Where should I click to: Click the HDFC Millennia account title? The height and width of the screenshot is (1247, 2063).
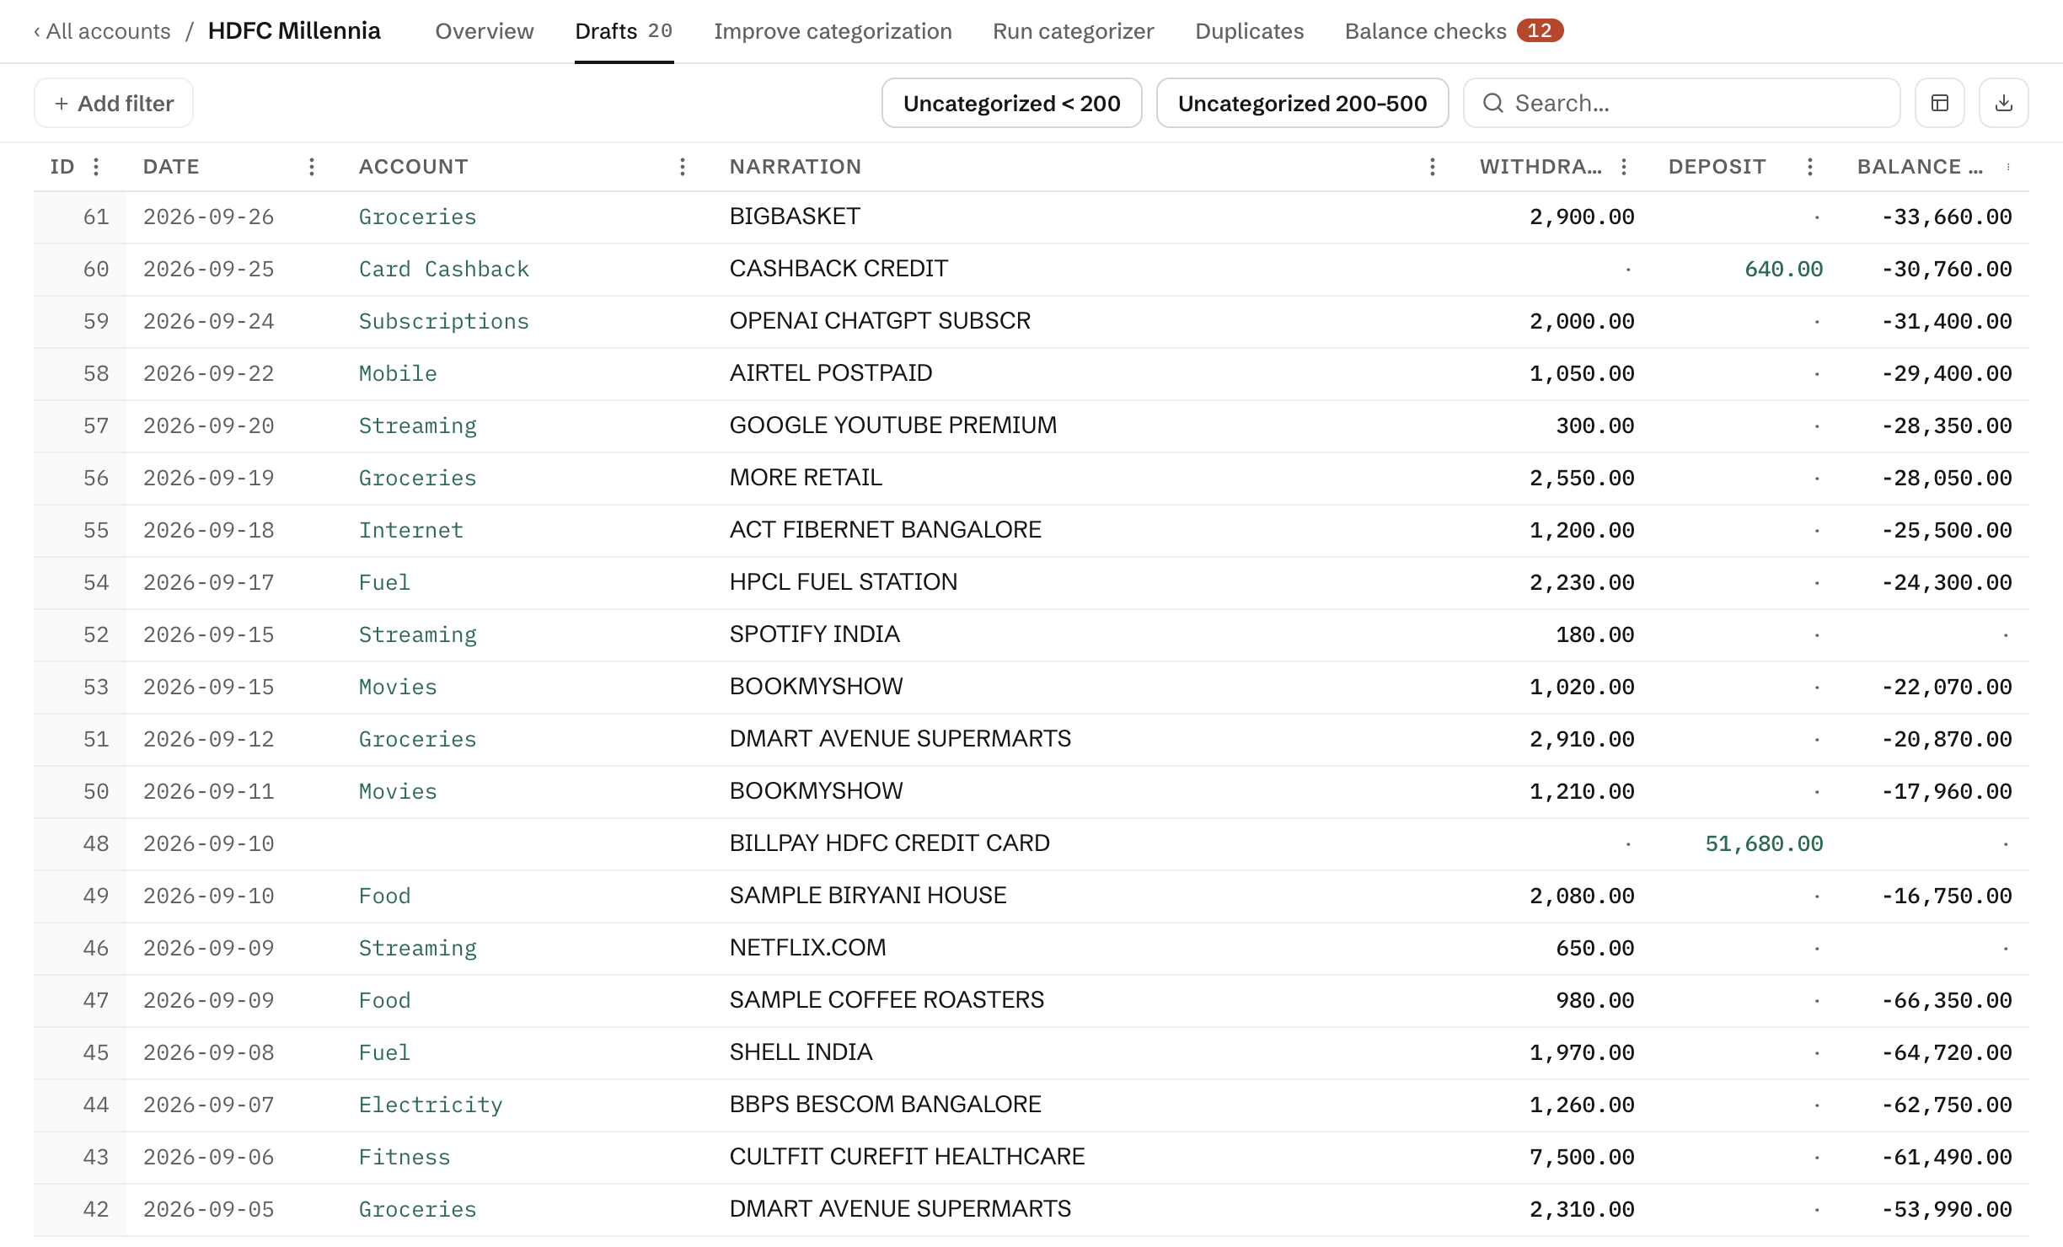pos(294,31)
